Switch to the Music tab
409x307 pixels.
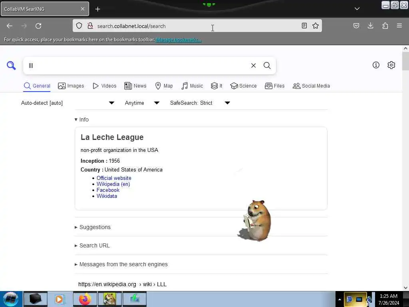pyautogui.click(x=192, y=86)
